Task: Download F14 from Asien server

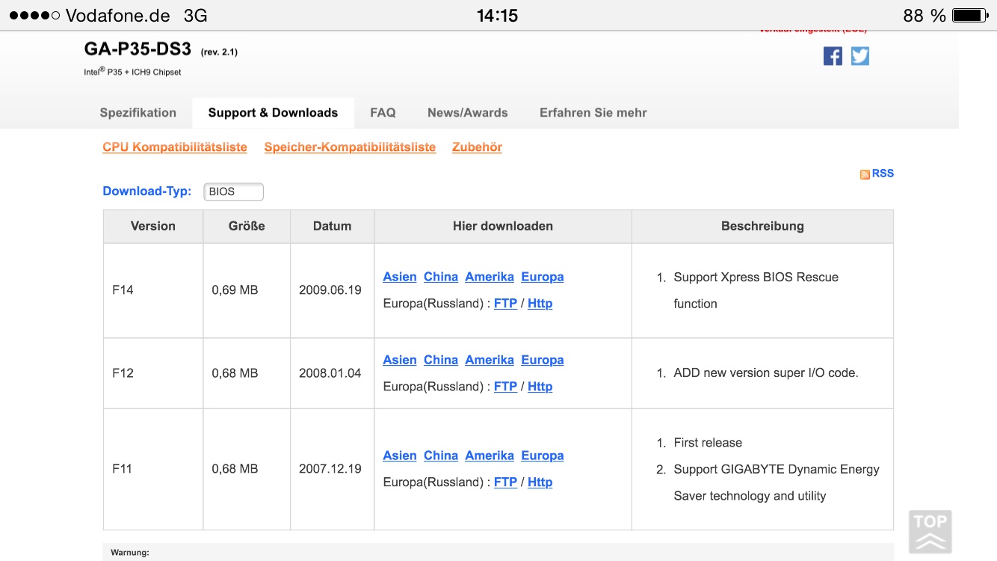Action: (x=400, y=277)
